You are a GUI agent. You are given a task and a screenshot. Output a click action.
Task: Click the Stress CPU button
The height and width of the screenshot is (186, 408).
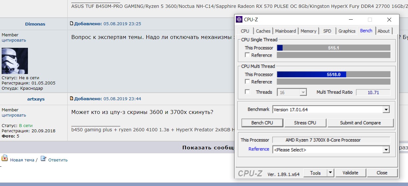305,123
